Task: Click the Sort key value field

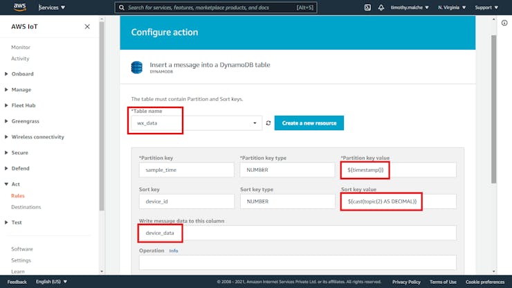Action: click(x=399, y=201)
